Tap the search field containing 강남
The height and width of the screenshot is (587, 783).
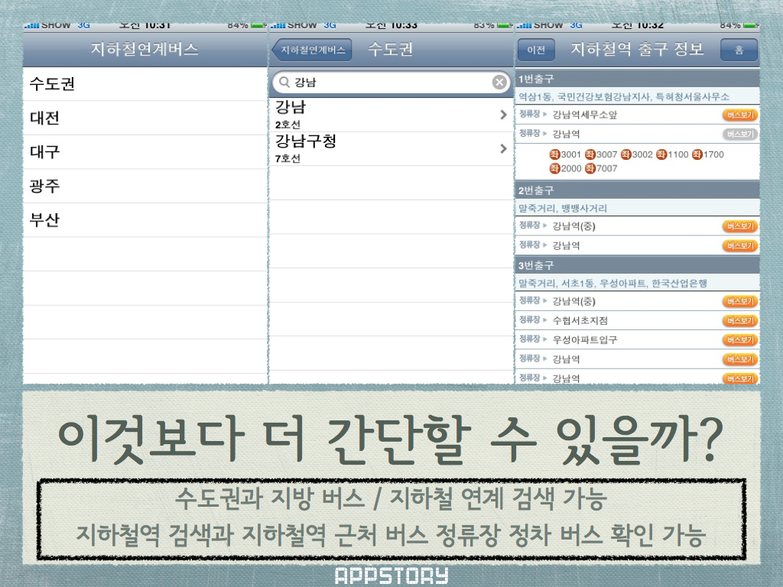390,83
